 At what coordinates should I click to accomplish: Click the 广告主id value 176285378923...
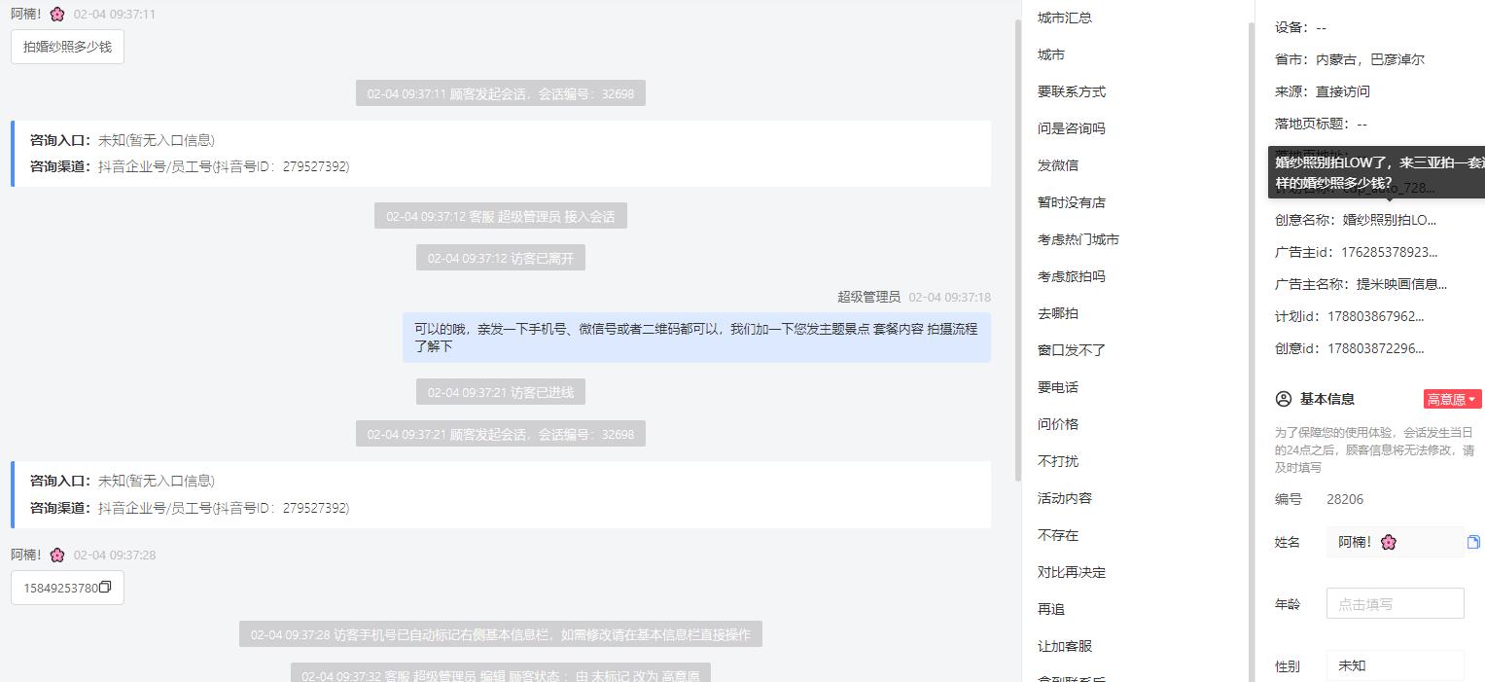click(x=1389, y=252)
